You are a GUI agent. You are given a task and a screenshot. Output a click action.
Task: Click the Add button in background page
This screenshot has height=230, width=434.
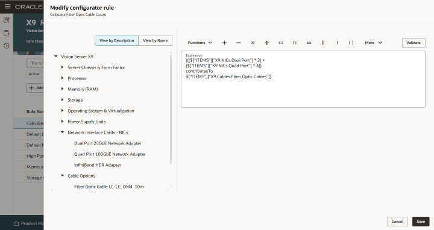tap(35, 88)
